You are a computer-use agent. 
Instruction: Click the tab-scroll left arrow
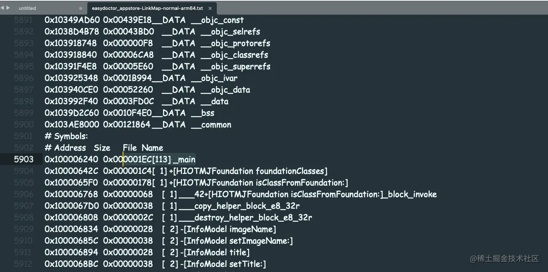[3, 8]
